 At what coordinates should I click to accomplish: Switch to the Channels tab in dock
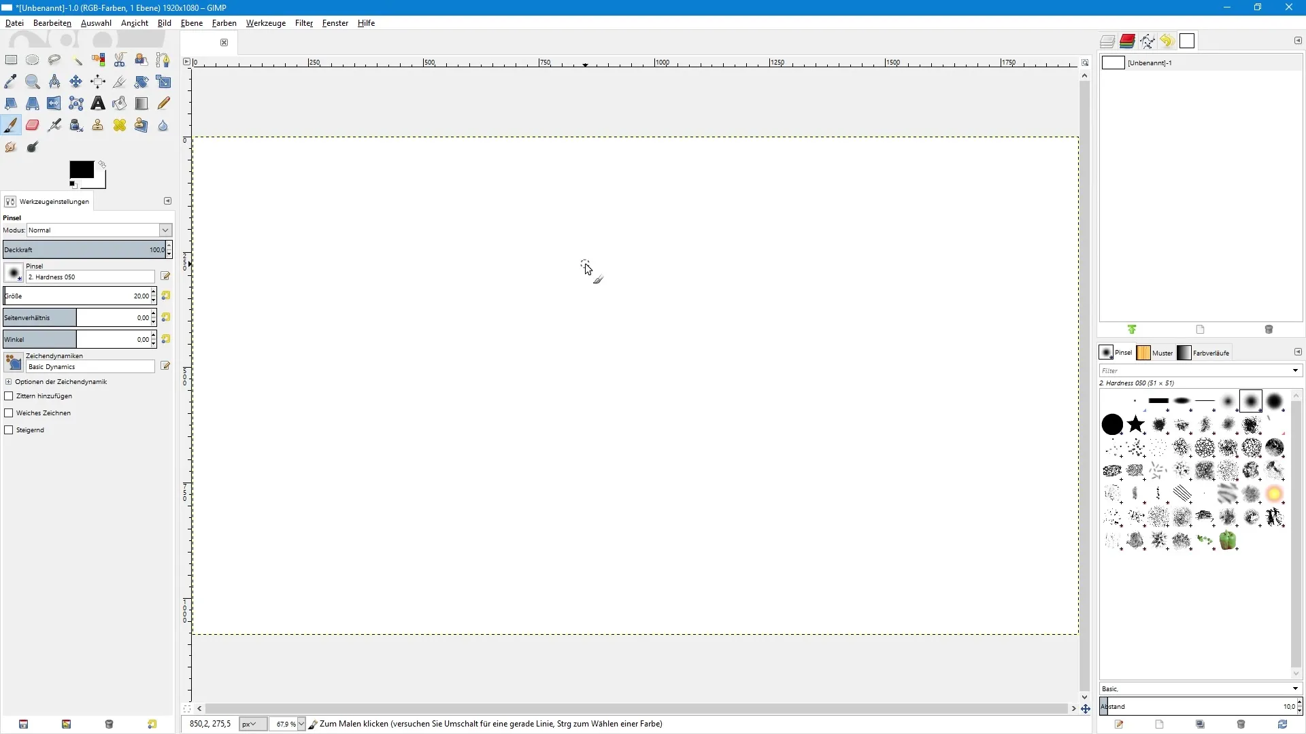tap(1127, 41)
